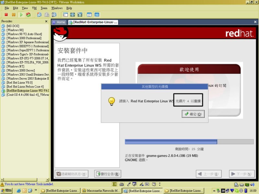
Task: Open the 開始 Start button
Action: coord(6,191)
